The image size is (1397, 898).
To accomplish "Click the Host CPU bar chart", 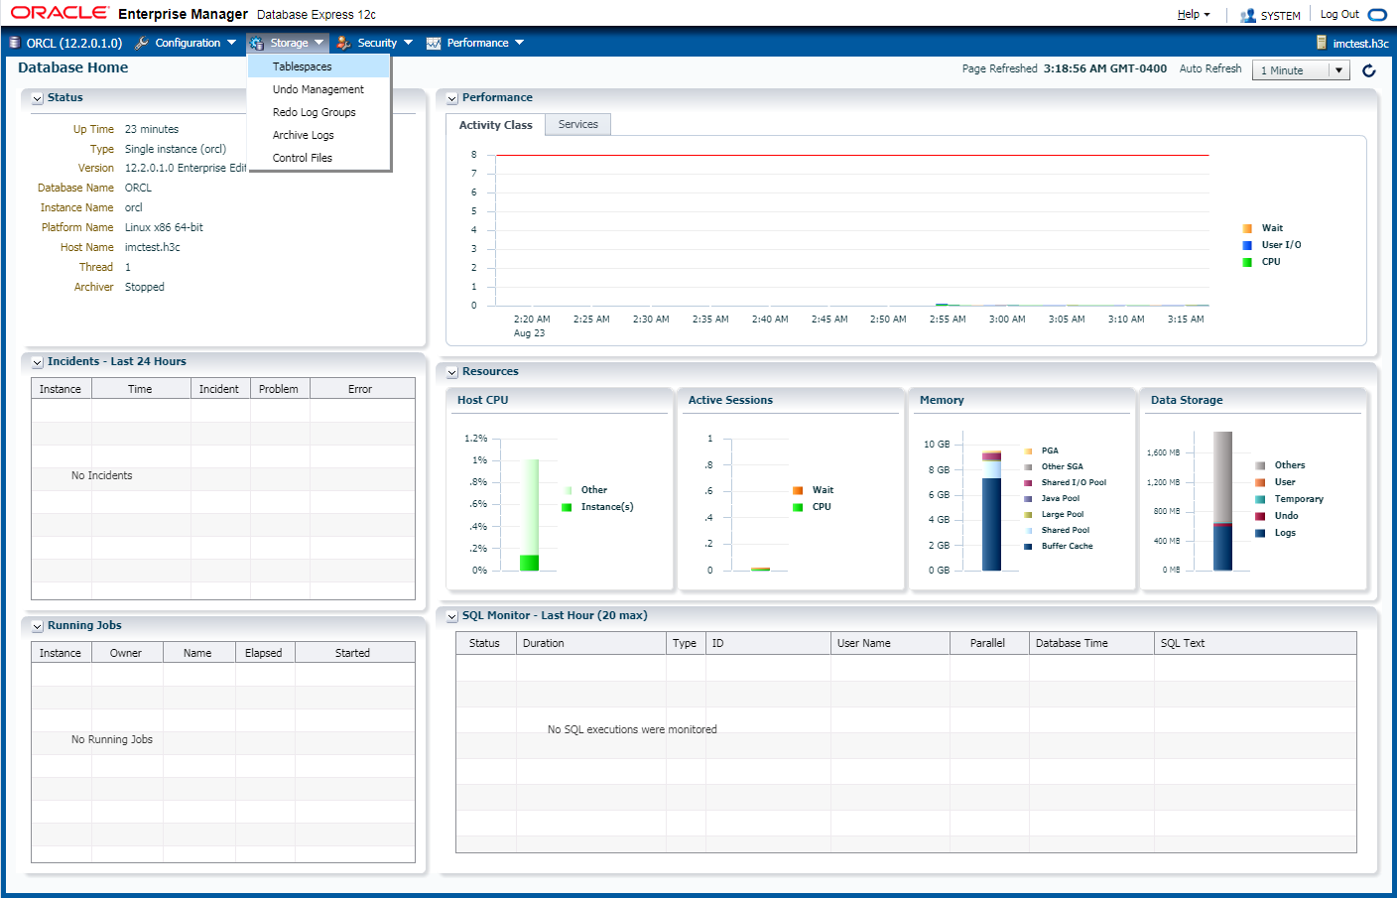I will click(x=529, y=515).
